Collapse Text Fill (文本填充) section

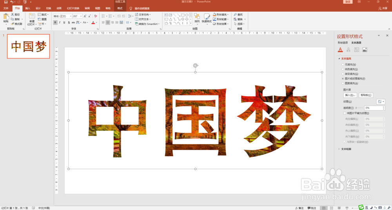pyautogui.click(x=339, y=59)
